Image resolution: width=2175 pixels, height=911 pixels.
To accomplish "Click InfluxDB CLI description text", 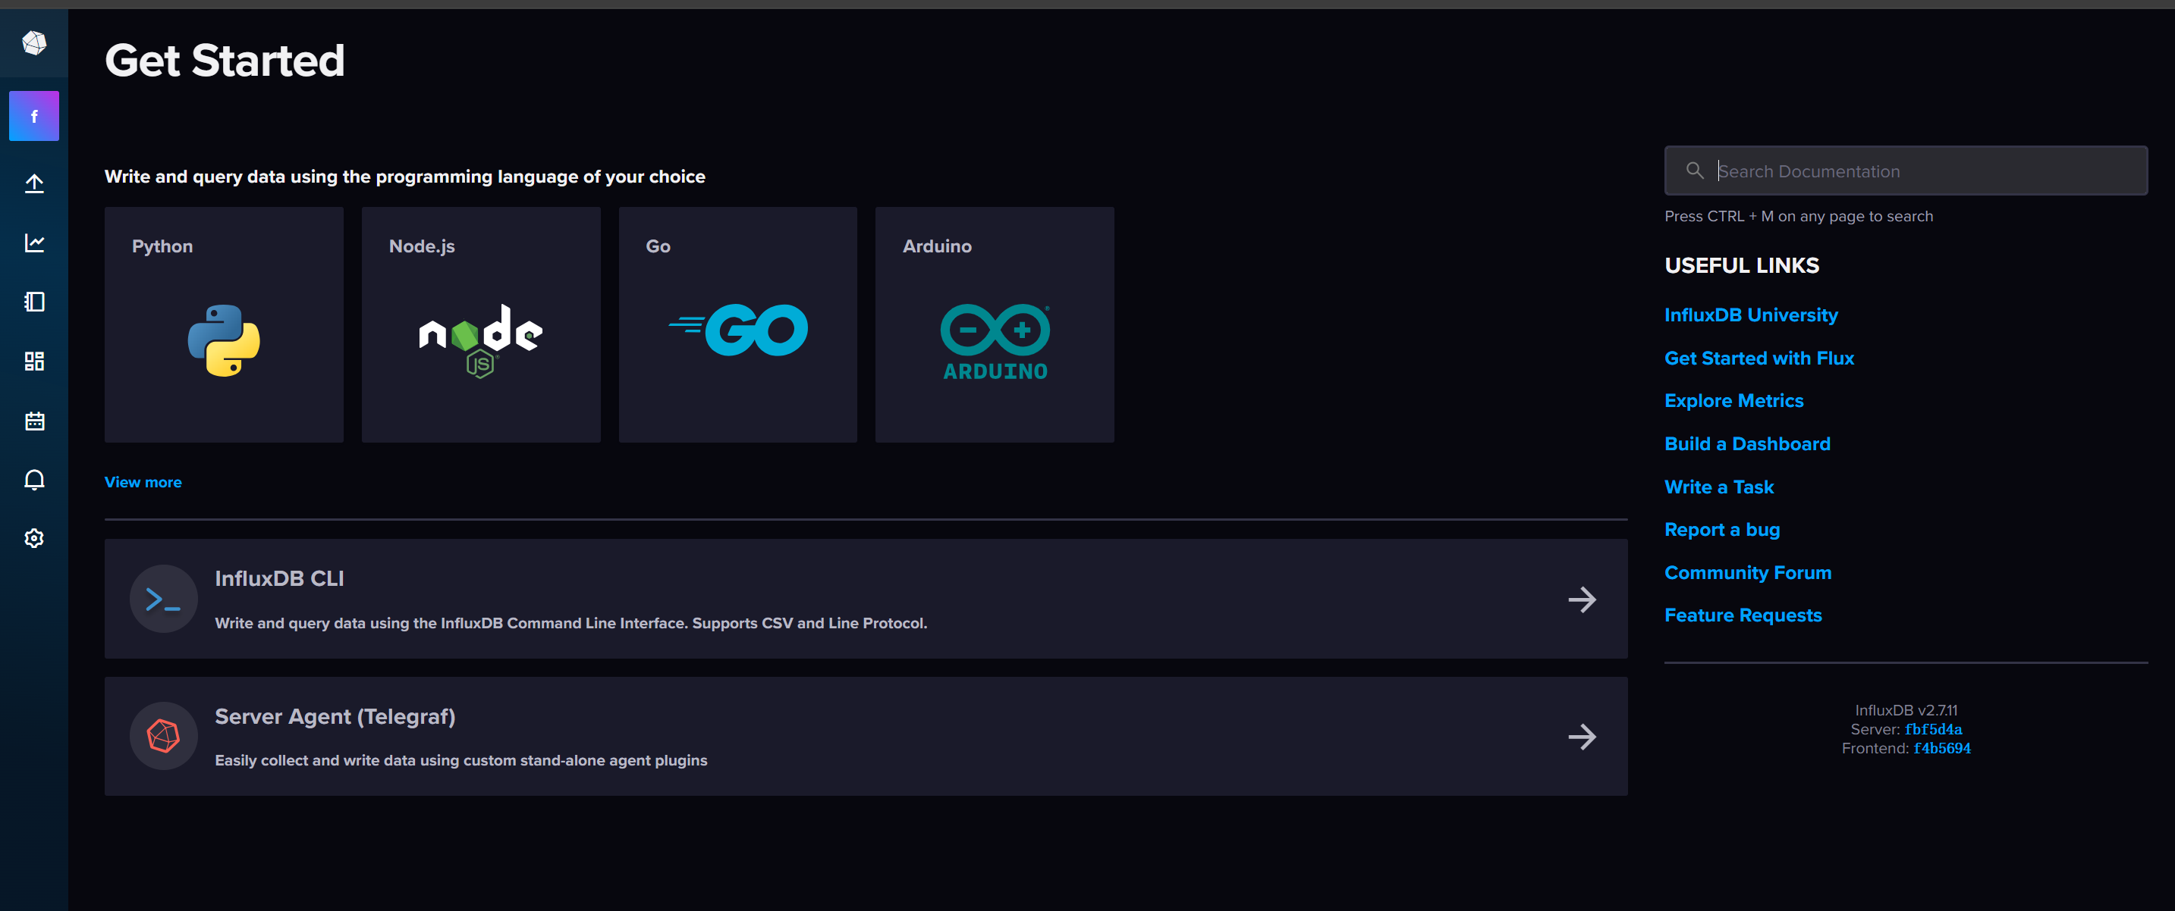I will (x=570, y=623).
